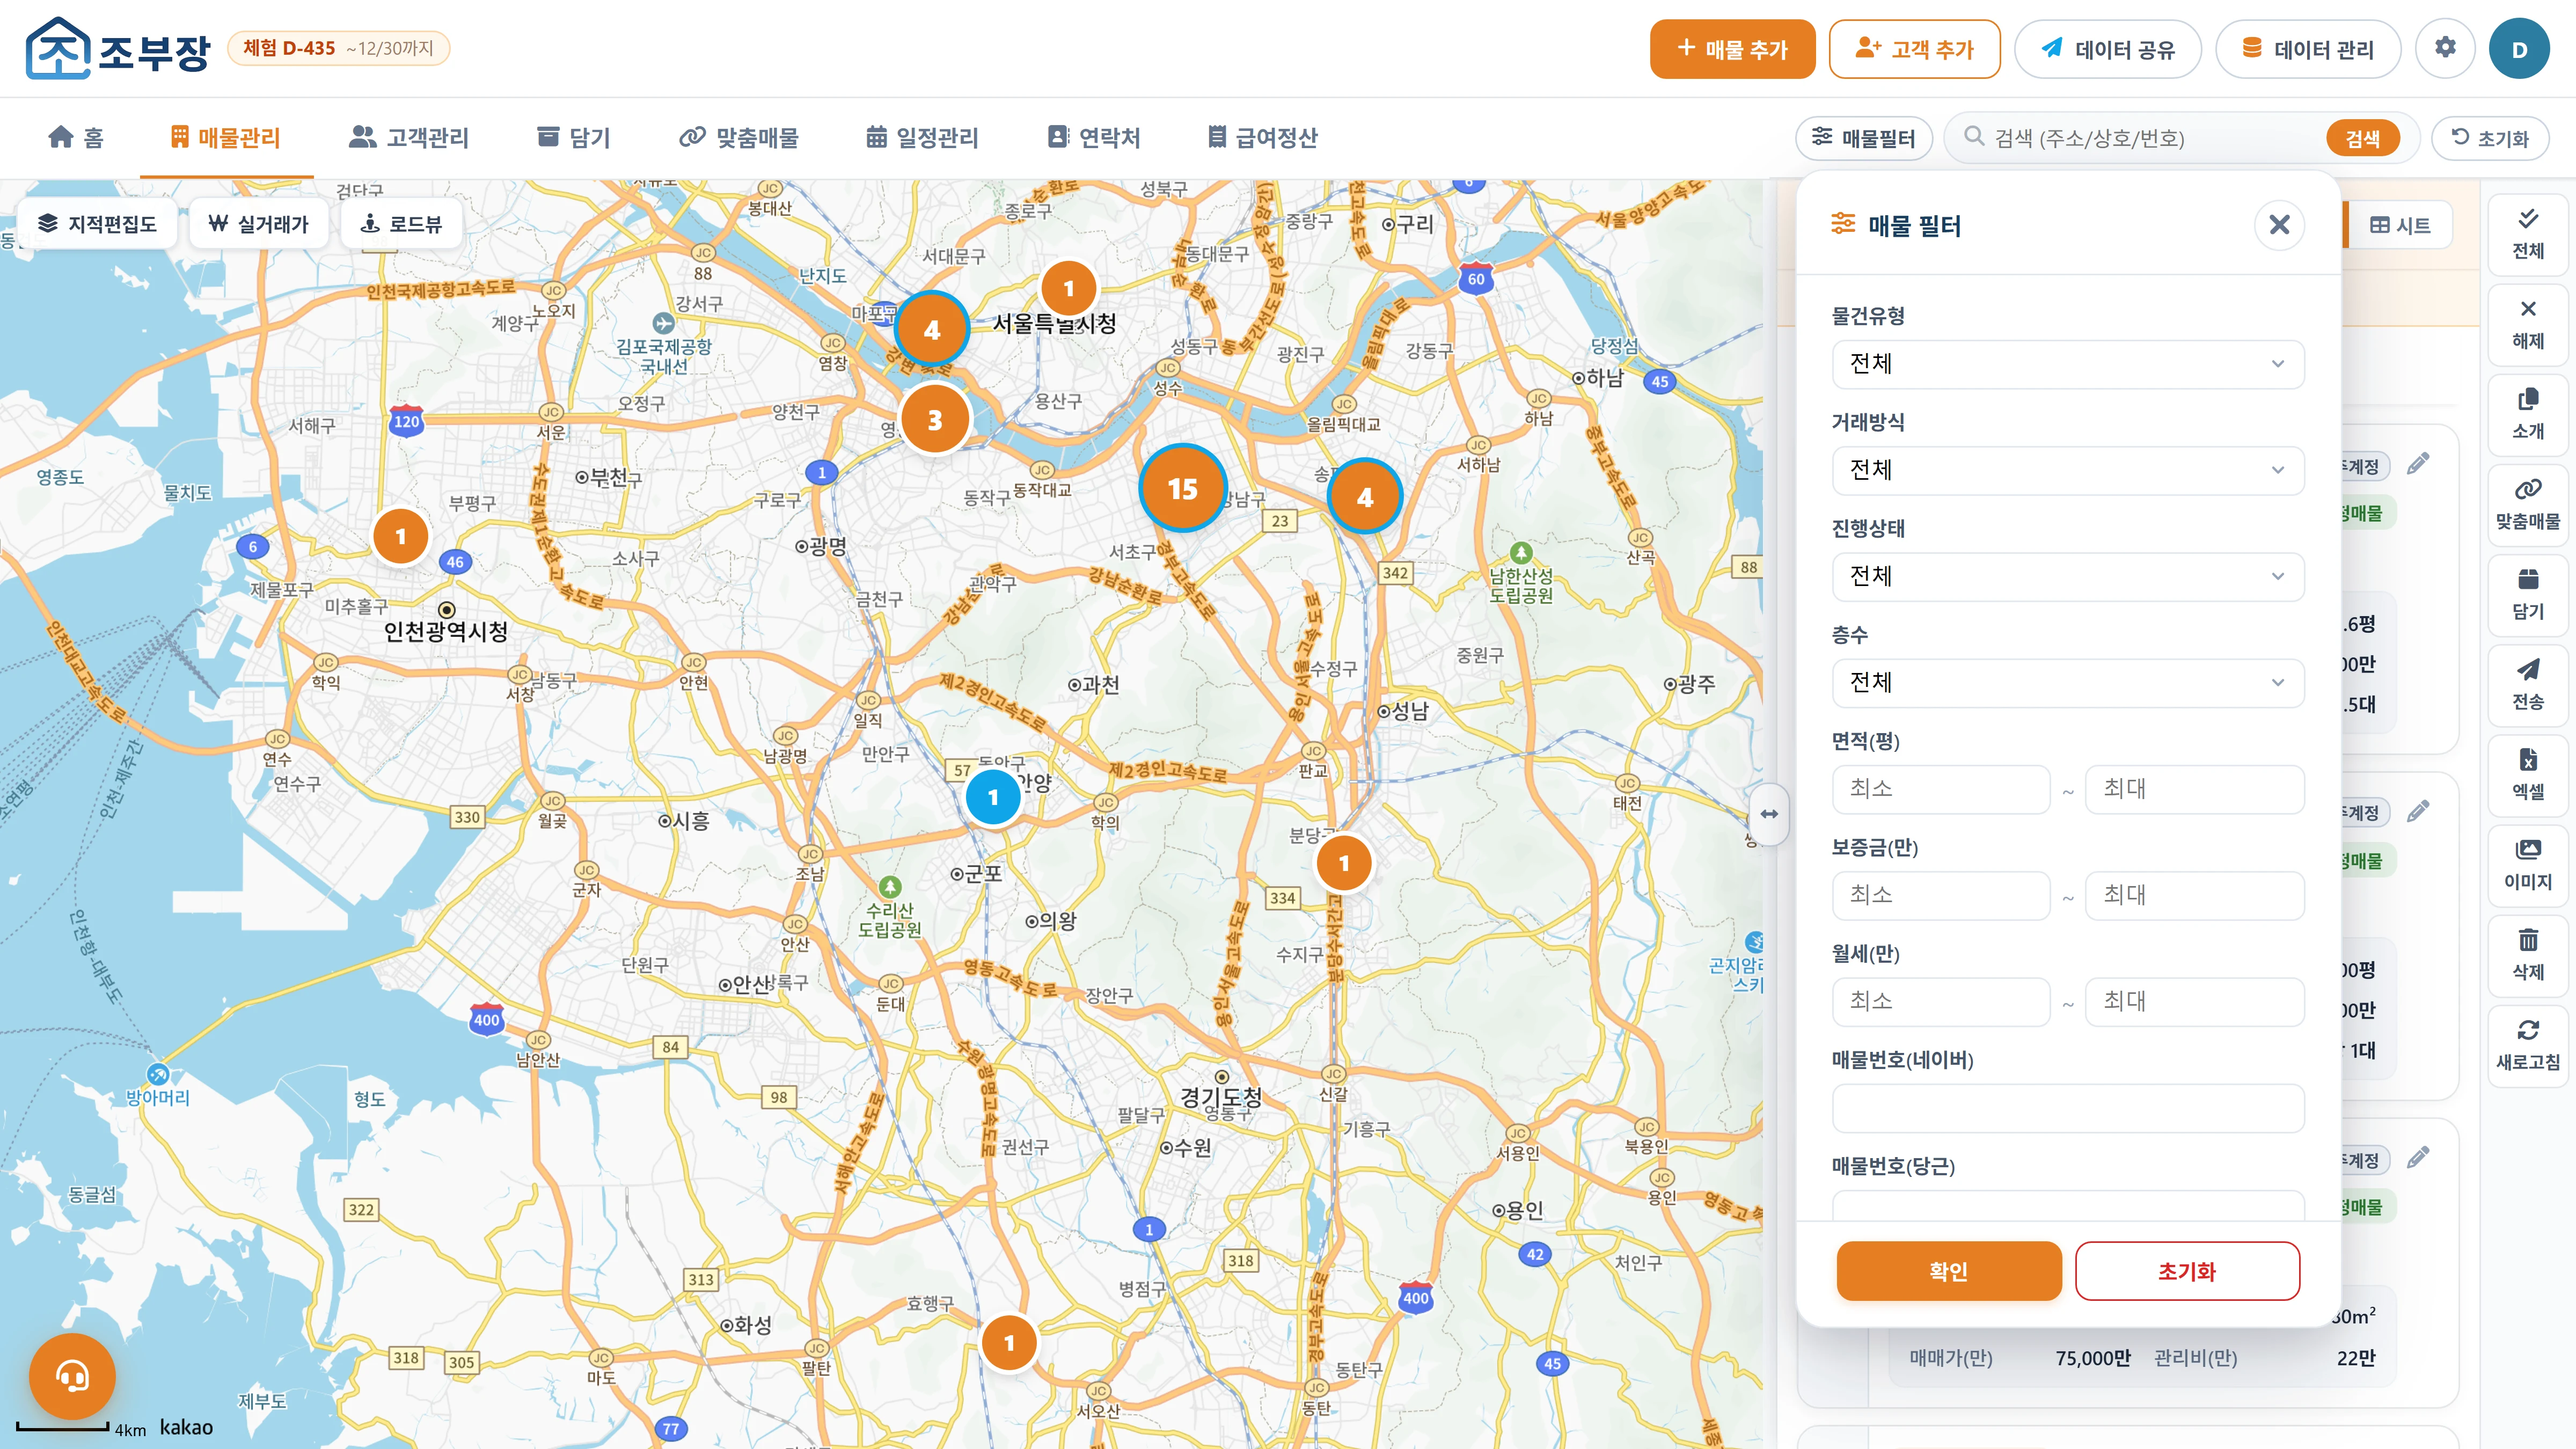This screenshot has width=2576, height=1449.
Task: Click the settings gear icon in header
Action: coord(2445,48)
